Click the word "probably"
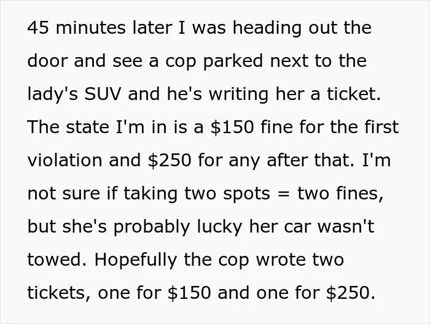Viewport: 430px width, 324px height. coord(151,227)
